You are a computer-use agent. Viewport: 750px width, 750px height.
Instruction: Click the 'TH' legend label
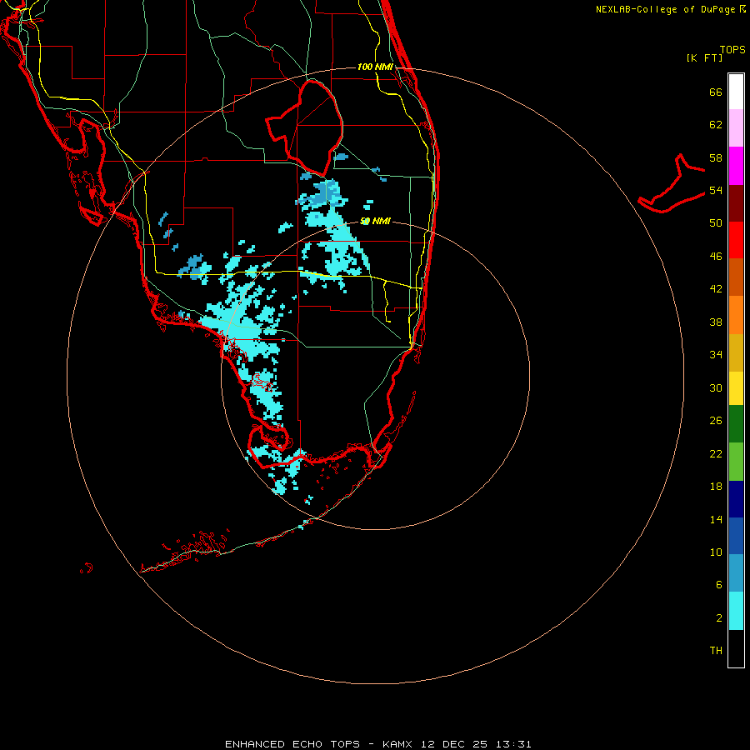point(716,651)
